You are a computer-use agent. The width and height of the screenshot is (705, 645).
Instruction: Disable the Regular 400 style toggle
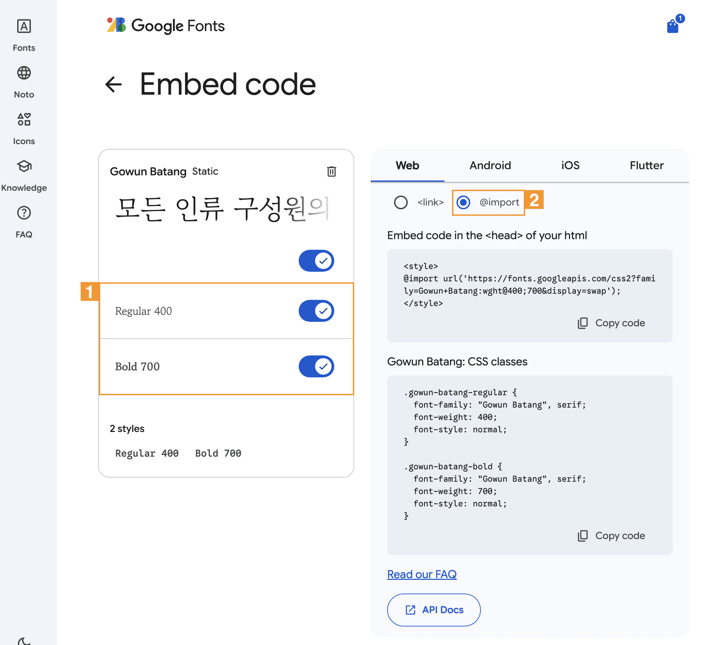pyautogui.click(x=316, y=311)
